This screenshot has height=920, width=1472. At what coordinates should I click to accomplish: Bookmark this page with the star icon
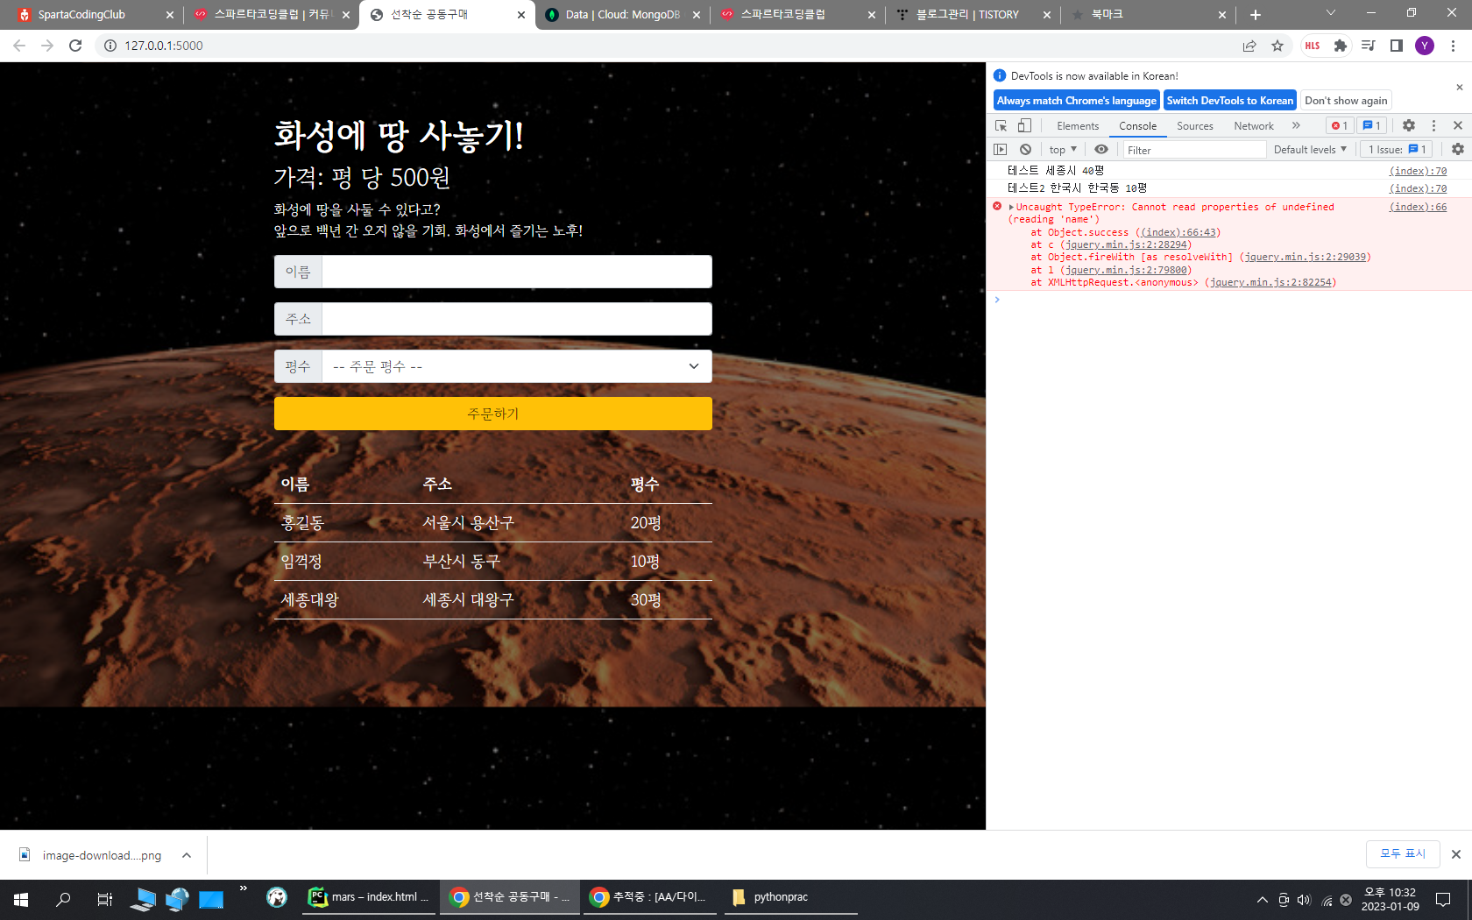click(1277, 46)
